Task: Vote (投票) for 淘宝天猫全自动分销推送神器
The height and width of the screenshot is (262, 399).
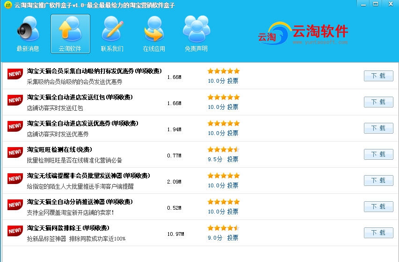Action: tap(232, 212)
